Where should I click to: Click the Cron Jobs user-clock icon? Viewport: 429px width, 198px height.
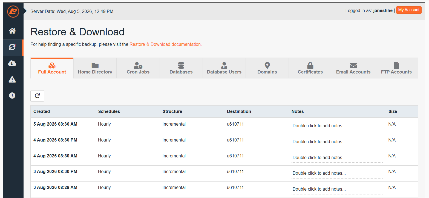138,65
